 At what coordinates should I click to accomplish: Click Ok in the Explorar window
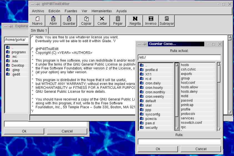tap(24, 131)
